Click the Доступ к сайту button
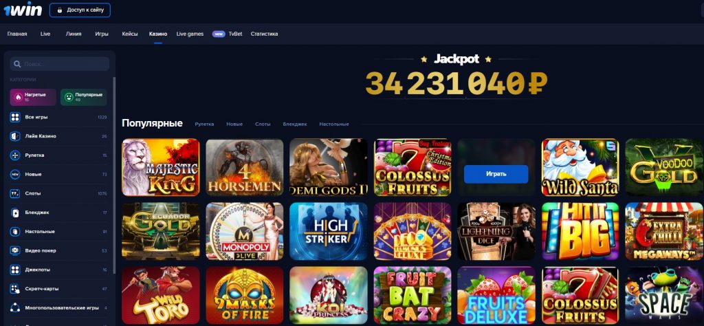 80,10
